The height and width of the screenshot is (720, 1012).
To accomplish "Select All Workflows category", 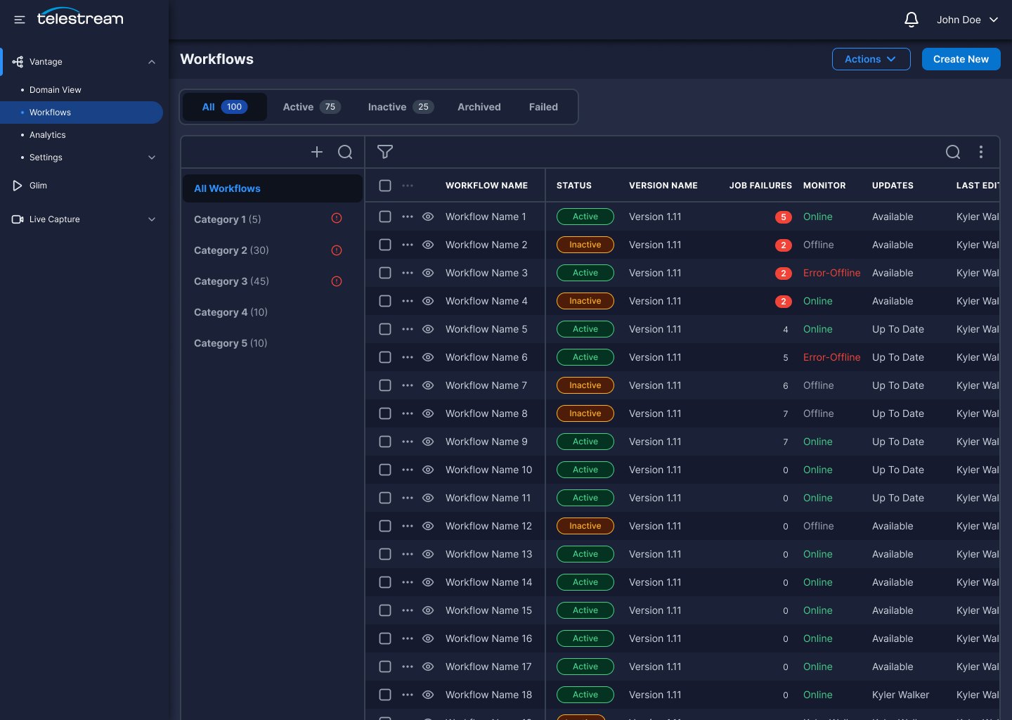I will (x=273, y=188).
